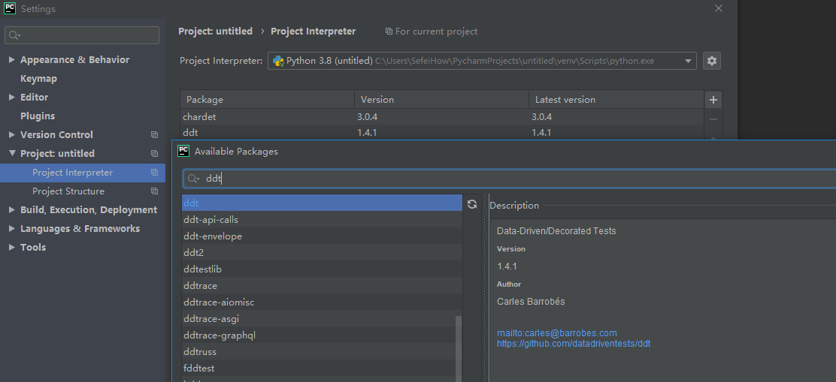This screenshot has height=382, width=836.
Task: Click the minus icon to remove package
Action: [713, 119]
